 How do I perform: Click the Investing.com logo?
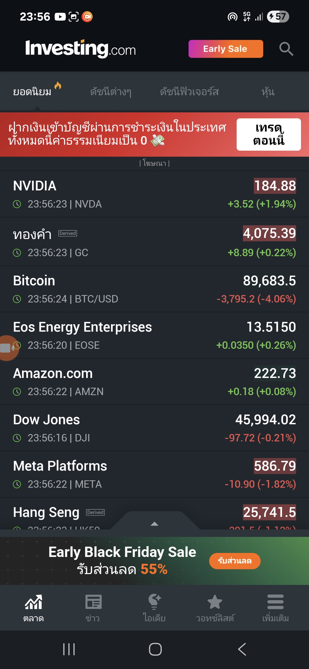80,49
